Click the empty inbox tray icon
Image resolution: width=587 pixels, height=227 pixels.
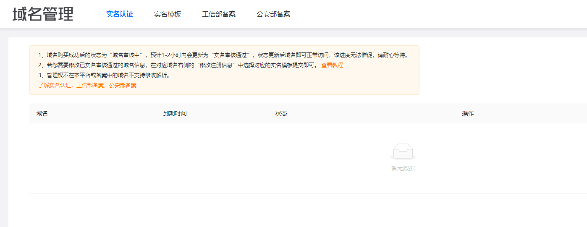(x=403, y=151)
